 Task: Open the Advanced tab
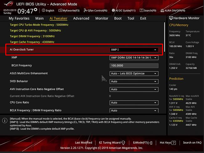(81, 18)
